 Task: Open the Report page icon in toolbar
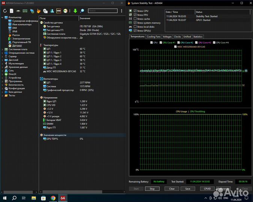pyautogui.click(x=12, y=11)
